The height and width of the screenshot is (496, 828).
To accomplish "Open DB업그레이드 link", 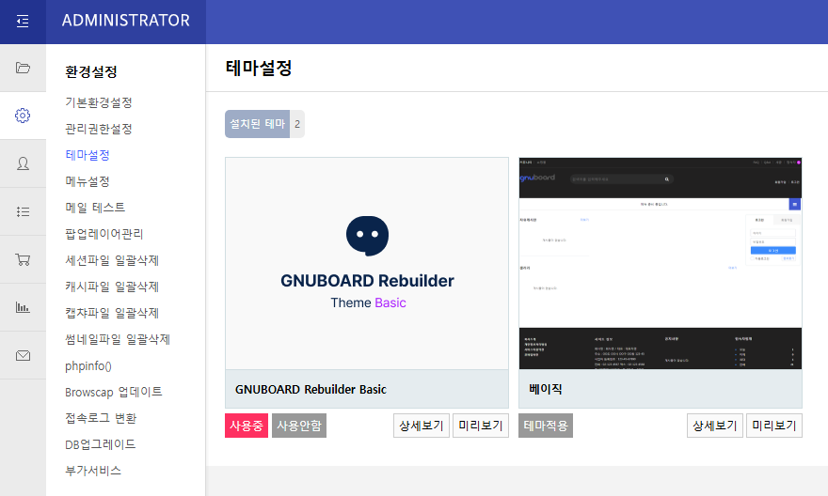I will point(101,444).
